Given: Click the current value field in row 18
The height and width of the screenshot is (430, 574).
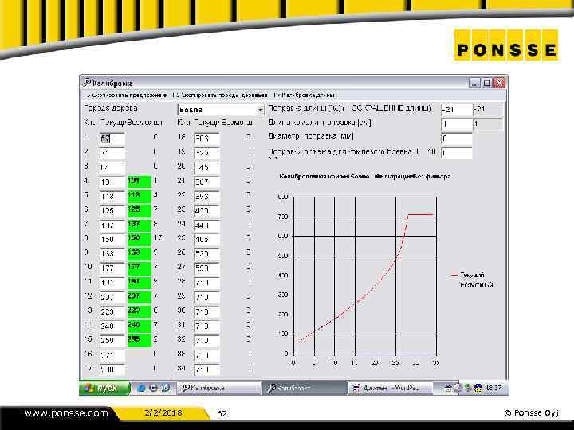Looking at the screenshot, I should [x=206, y=139].
